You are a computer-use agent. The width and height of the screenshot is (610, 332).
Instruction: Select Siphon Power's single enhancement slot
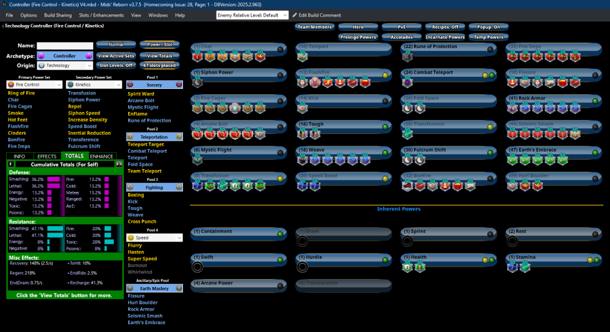198,82
